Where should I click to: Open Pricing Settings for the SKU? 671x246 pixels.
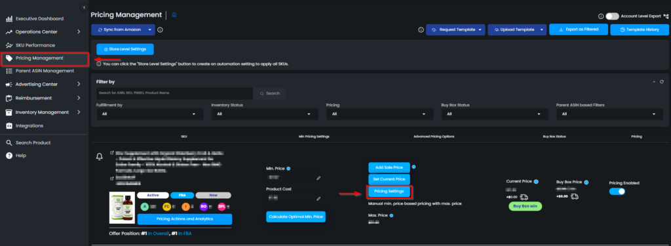[x=389, y=191]
